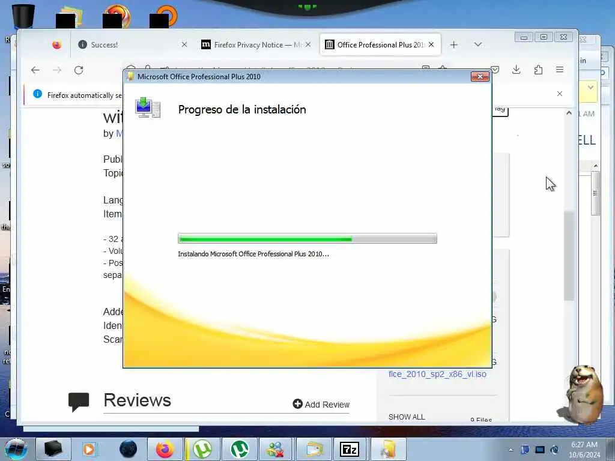Open Recycle Bin on the desktop
This screenshot has height=461, width=615.
tap(23, 16)
